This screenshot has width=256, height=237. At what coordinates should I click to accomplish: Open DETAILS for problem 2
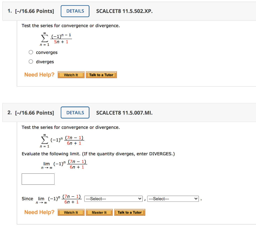click(x=75, y=112)
